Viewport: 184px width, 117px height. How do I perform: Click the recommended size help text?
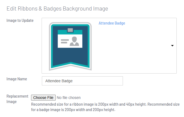click(x=105, y=107)
